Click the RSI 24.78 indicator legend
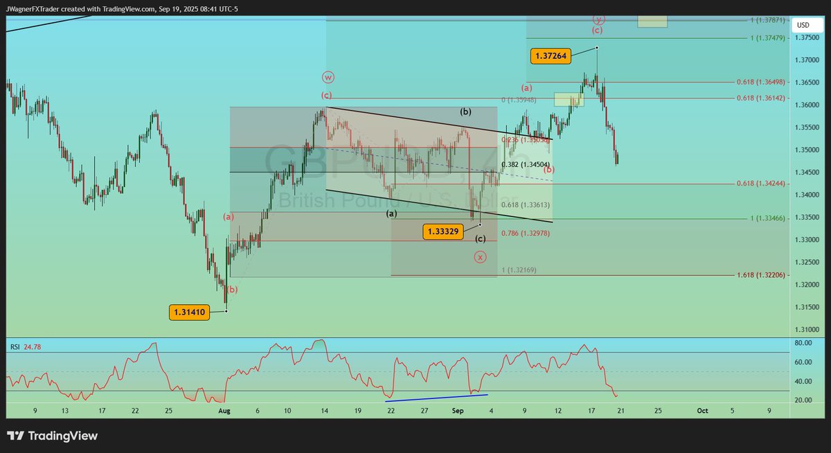 (x=25, y=346)
